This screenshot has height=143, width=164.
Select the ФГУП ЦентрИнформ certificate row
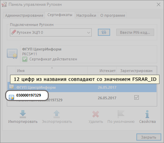pos(82,87)
